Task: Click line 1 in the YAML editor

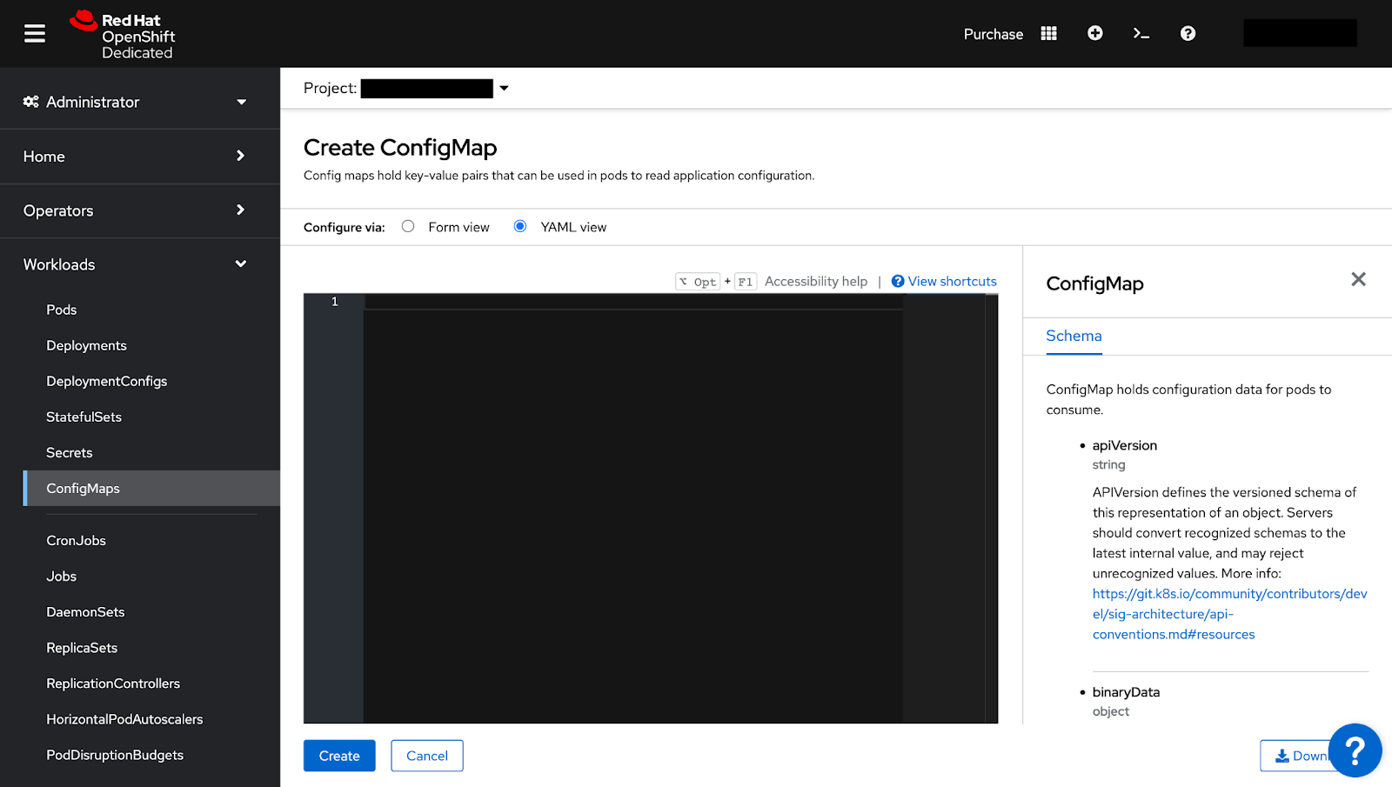Action: [x=633, y=301]
